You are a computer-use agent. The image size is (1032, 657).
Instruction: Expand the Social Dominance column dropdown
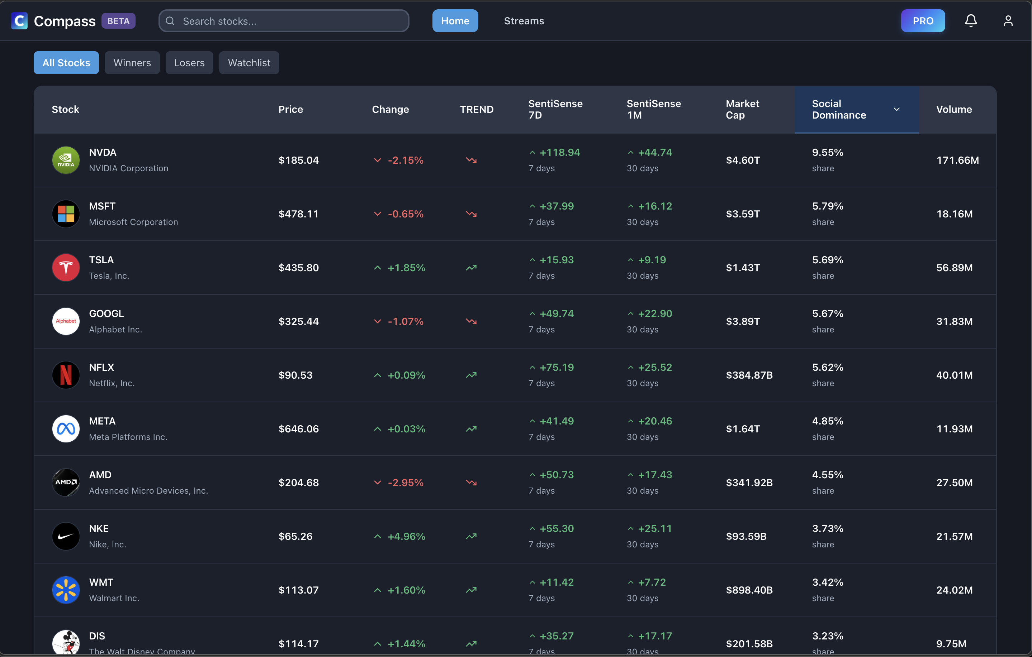click(x=896, y=109)
